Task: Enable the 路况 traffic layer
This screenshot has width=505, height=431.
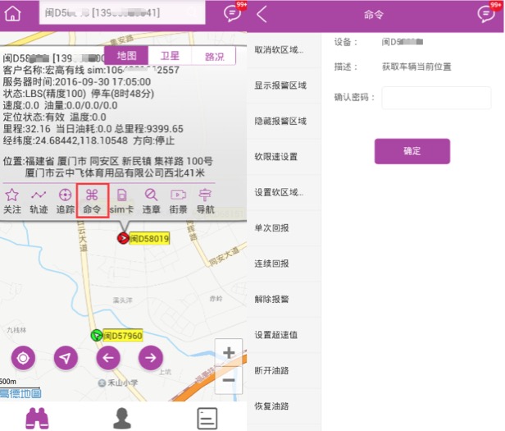Action: point(213,56)
